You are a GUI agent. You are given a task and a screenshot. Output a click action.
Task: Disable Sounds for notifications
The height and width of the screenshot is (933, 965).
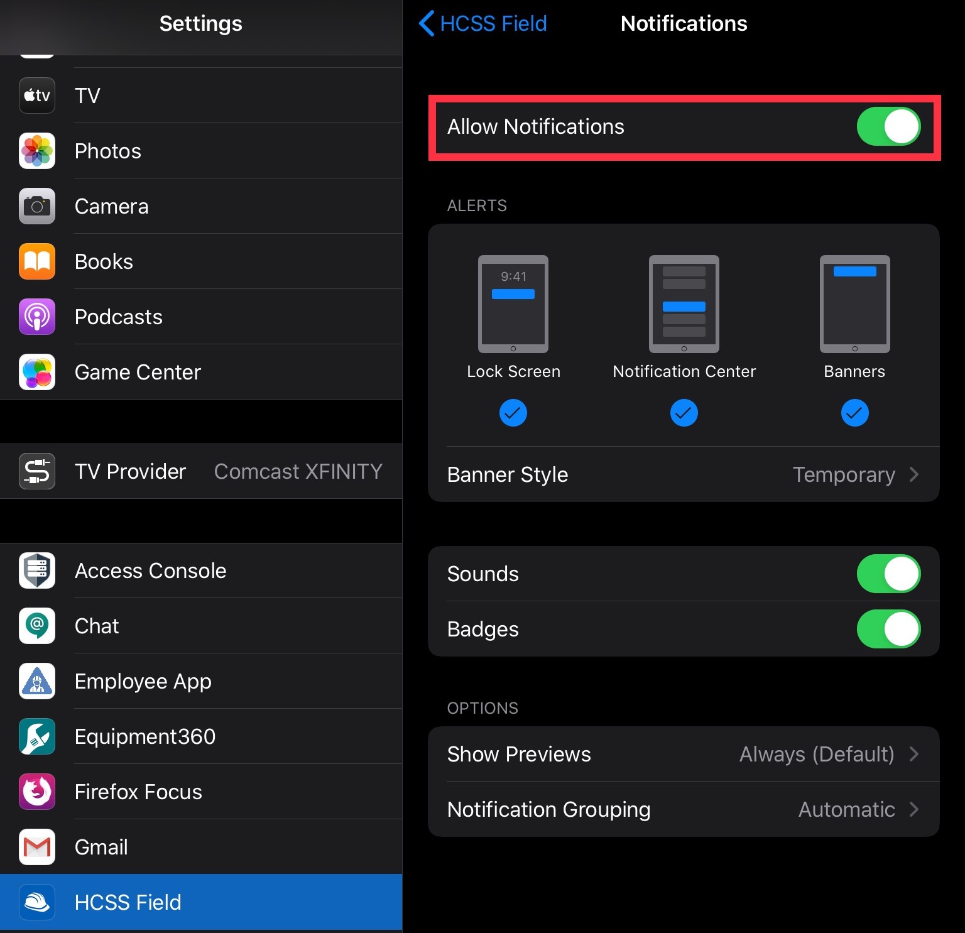point(888,573)
